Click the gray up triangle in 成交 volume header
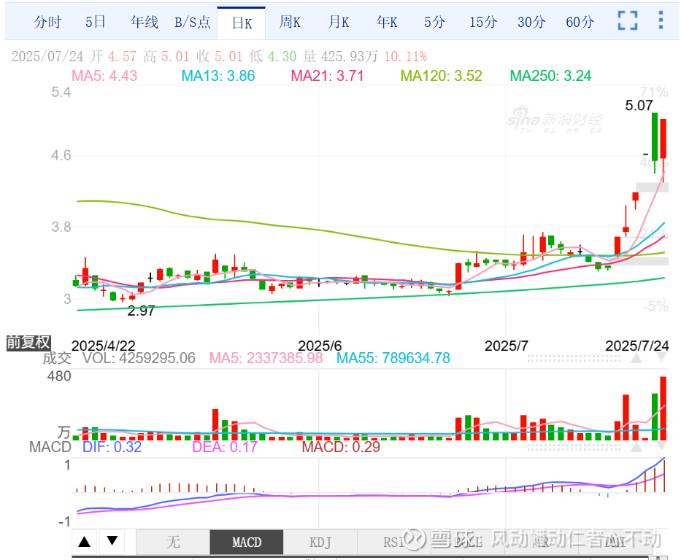 click(636, 358)
